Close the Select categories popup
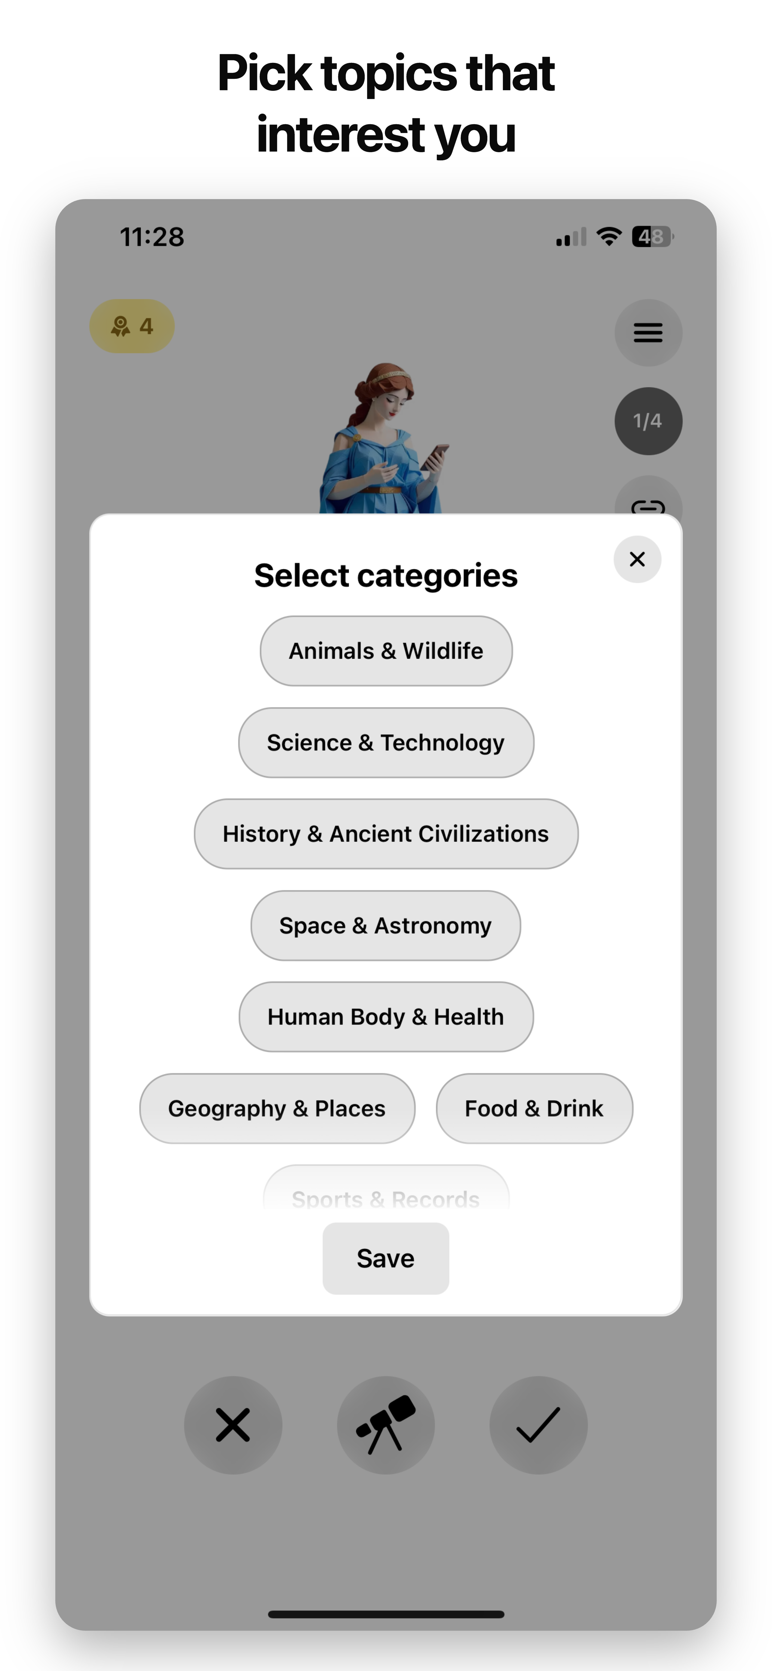This screenshot has height=1671, width=772. tap(637, 559)
